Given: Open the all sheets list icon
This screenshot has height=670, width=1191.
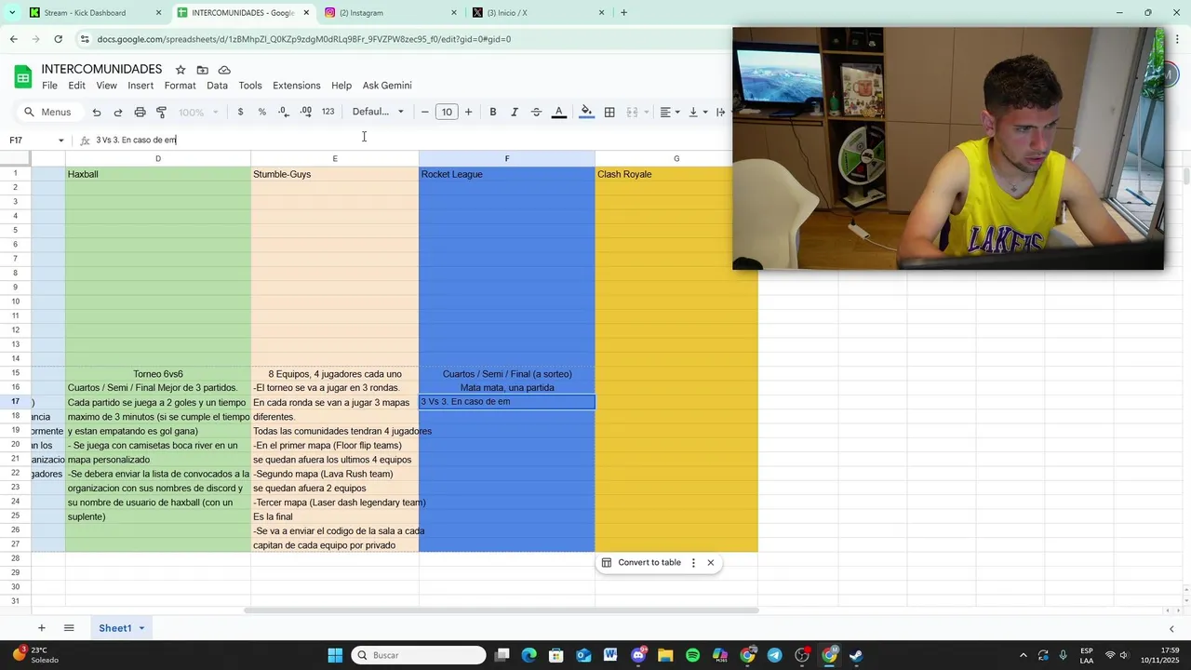Looking at the screenshot, I should point(69,628).
